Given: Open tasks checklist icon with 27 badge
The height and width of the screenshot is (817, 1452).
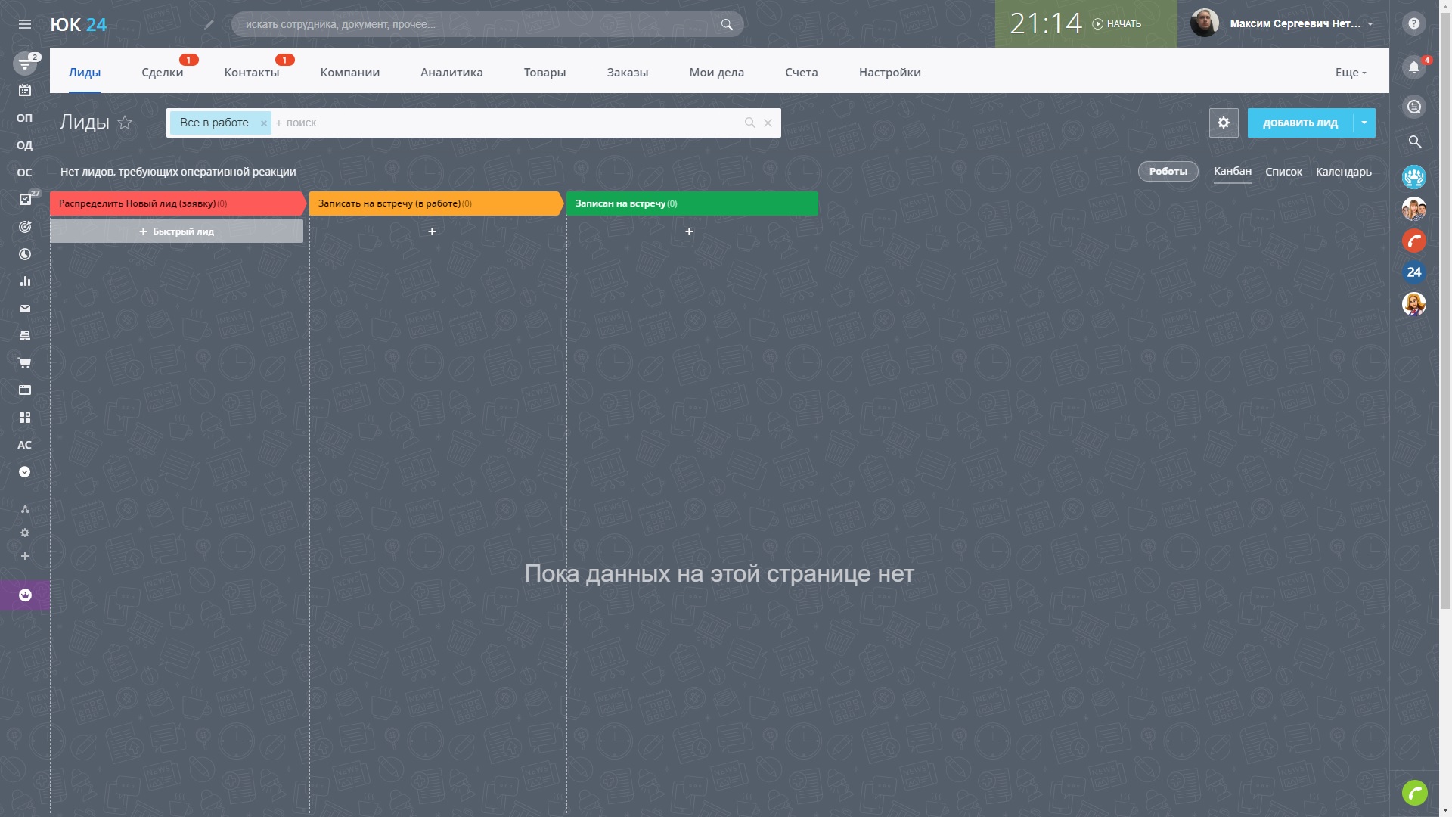Looking at the screenshot, I should [24, 200].
